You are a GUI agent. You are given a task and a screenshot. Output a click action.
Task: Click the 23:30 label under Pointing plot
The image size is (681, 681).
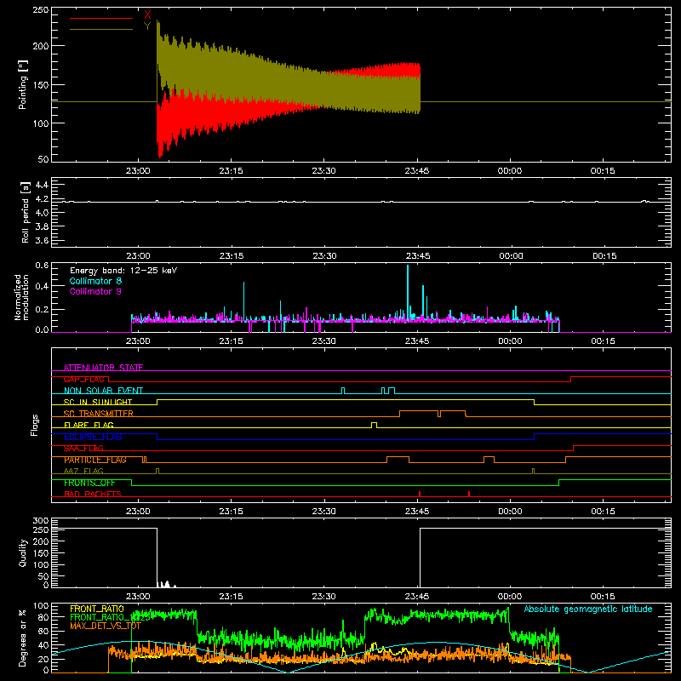pyautogui.click(x=324, y=170)
